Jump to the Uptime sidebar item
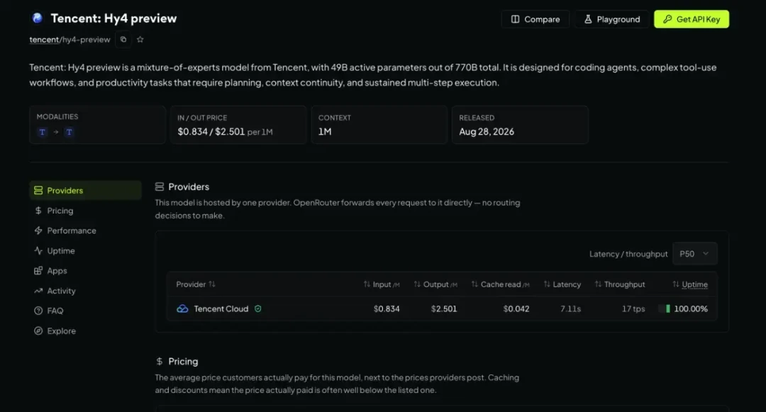Image resolution: width=766 pixels, height=412 pixels. point(86,250)
